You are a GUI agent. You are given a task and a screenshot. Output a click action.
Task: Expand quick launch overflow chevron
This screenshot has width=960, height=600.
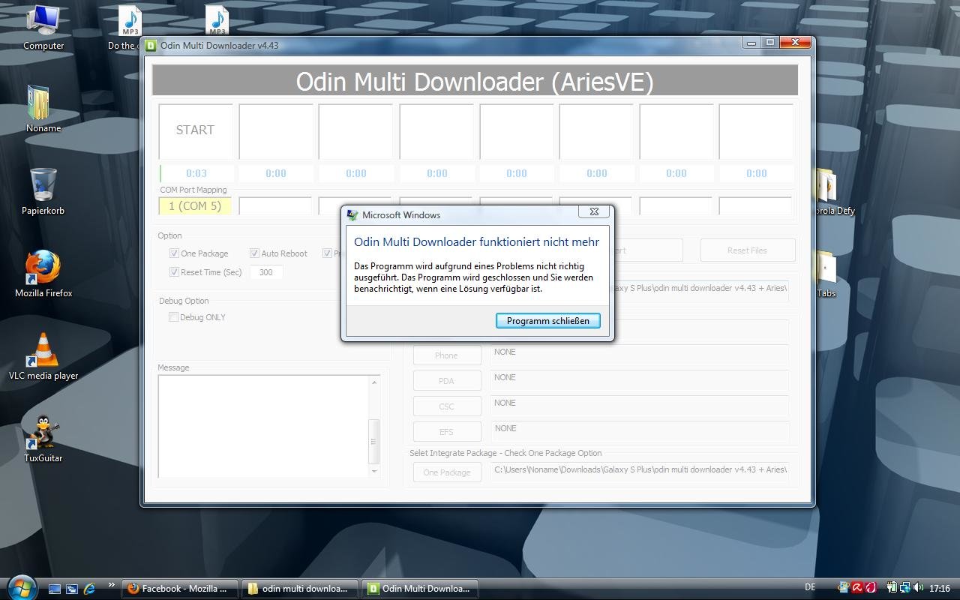(x=111, y=585)
